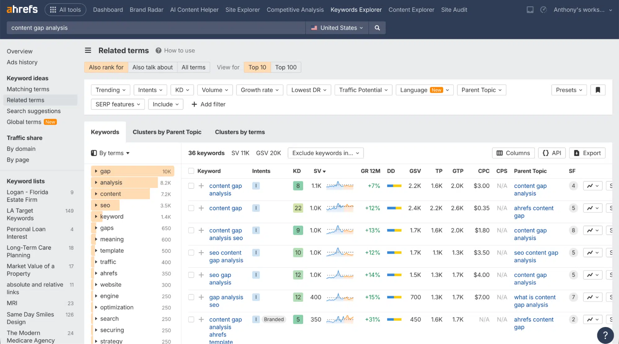Viewport: 619px width, 344px height.
Task: Click the search magnifying glass icon
Action: (377, 28)
